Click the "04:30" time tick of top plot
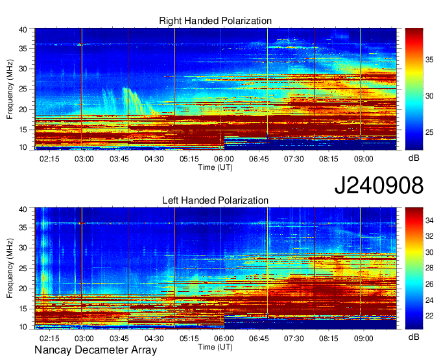This screenshot has height=358, width=441. pyautogui.click(x=154, y=159)
